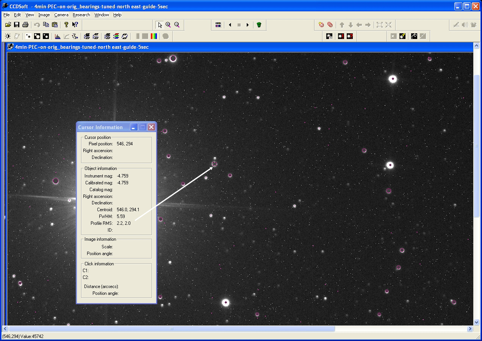Click the double red target icon
The height and width of the screenshot is (341, 482).
(x=330, y=25)
